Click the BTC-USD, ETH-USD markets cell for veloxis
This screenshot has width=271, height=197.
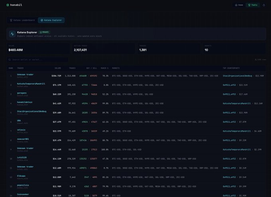pyautogui.click(x=121, y=131)
